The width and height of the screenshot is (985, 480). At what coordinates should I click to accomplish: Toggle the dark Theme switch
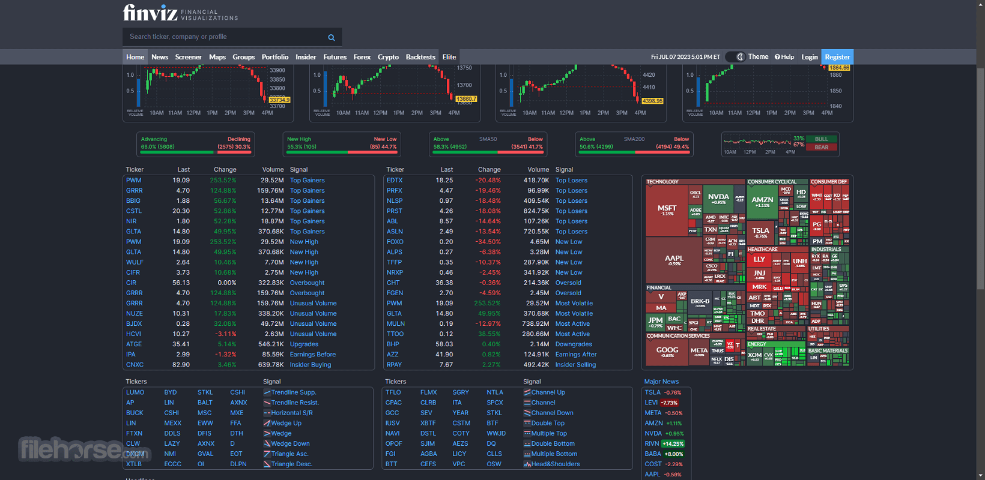click(736, 57)
